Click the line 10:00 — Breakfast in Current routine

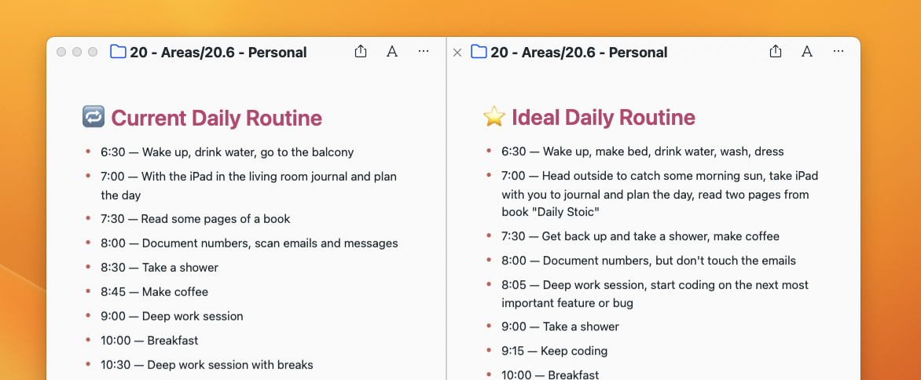(x=149, y=341)
